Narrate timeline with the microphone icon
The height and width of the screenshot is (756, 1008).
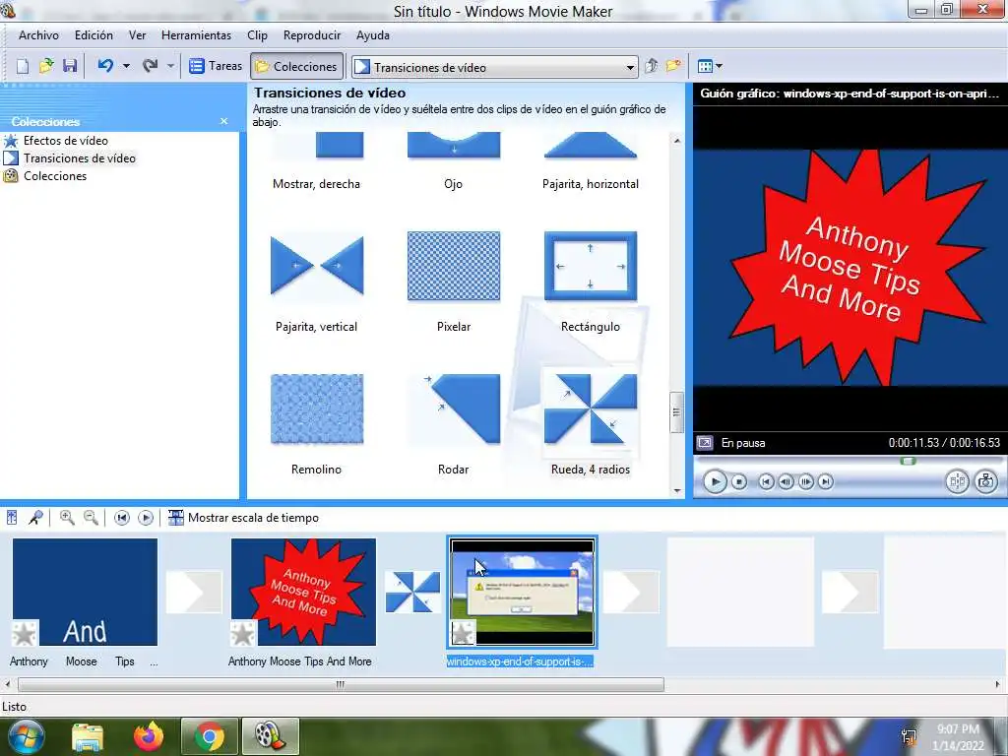(35, 518)
